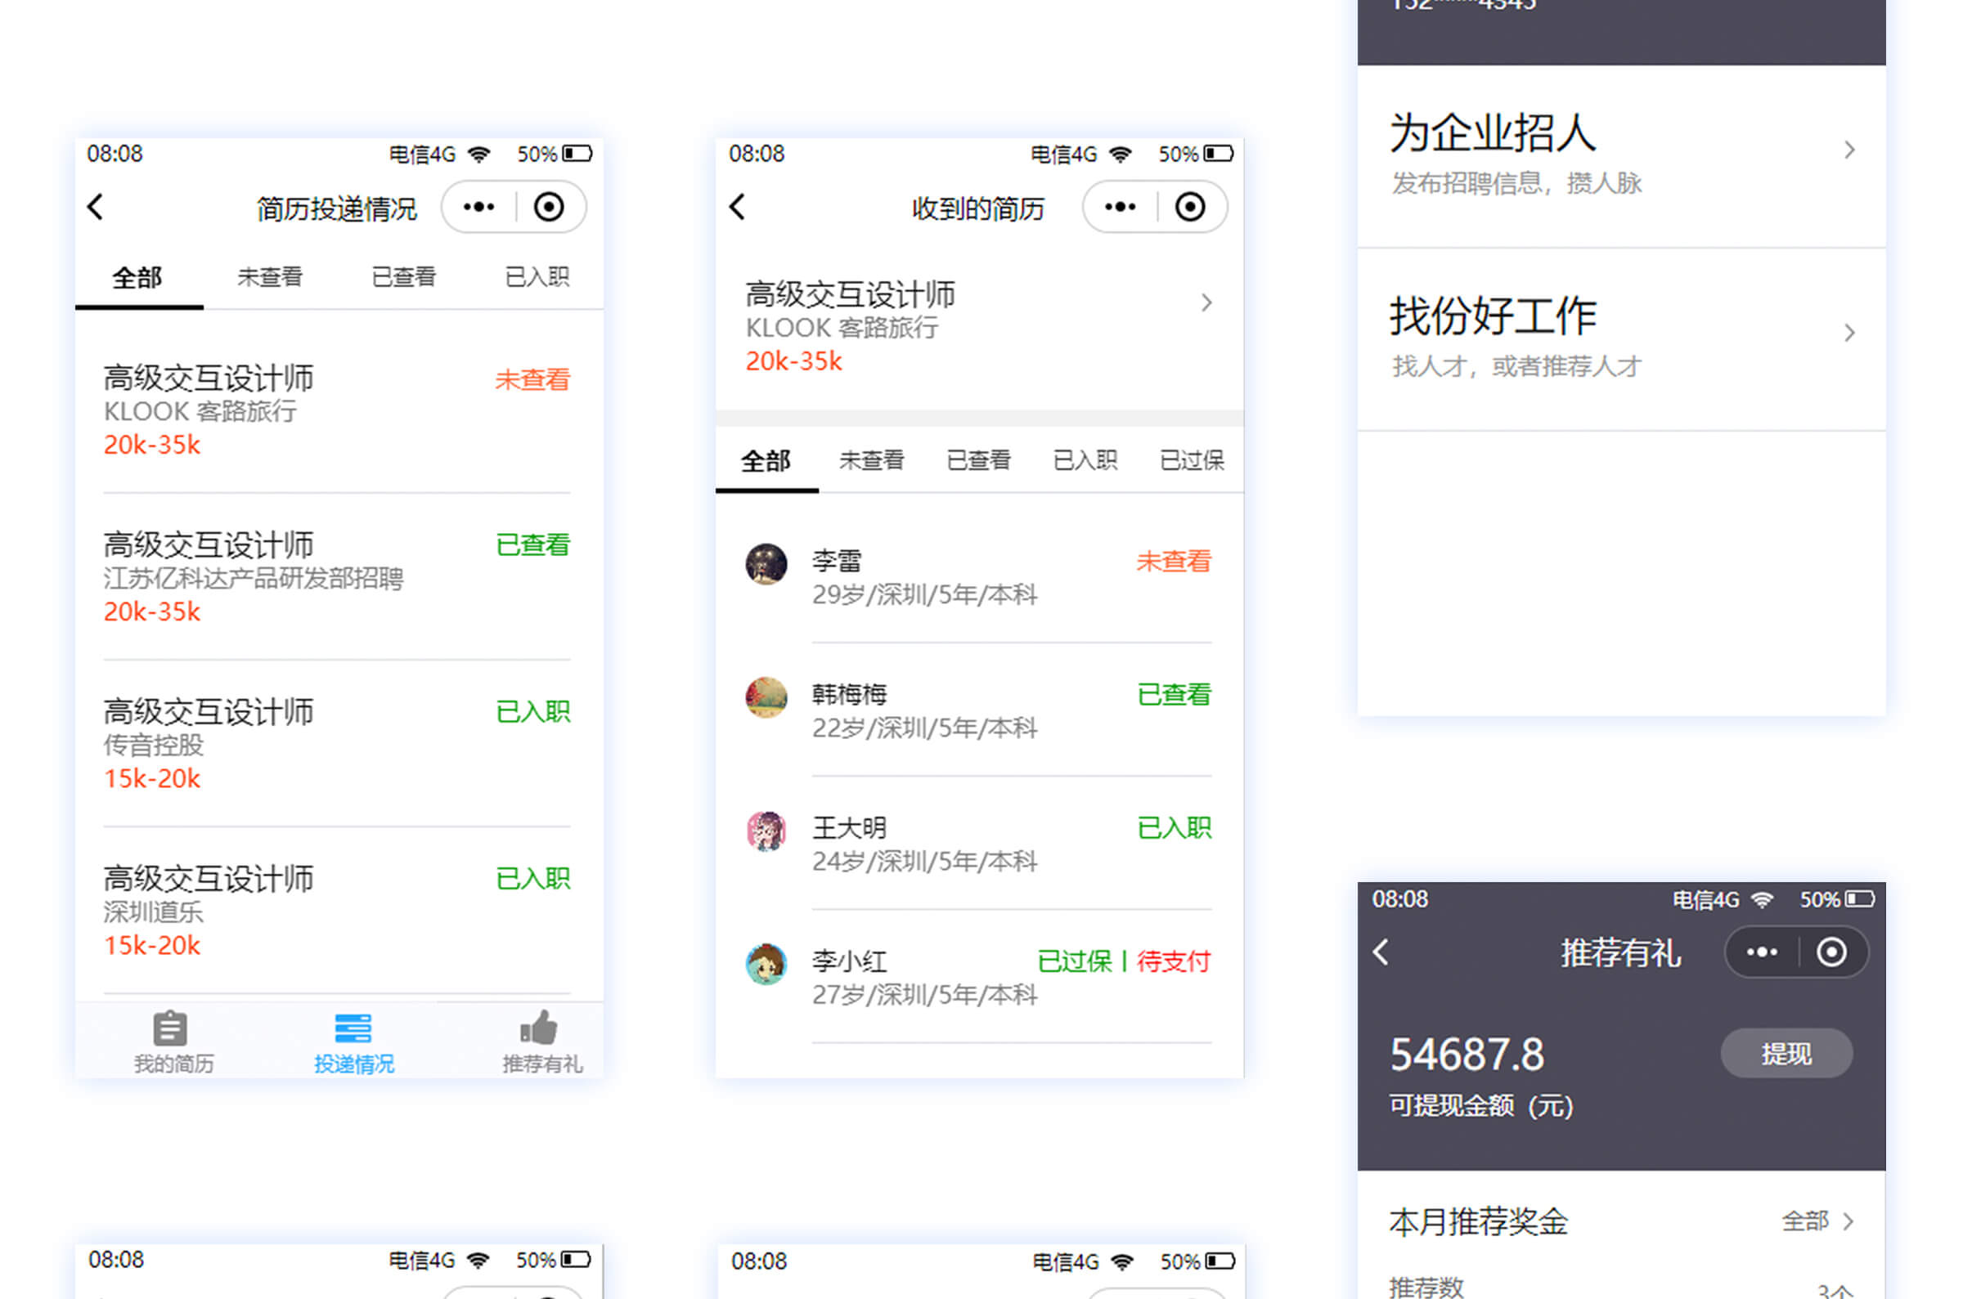Open more options dots in 收到的简历 header

coord(1120,207)
